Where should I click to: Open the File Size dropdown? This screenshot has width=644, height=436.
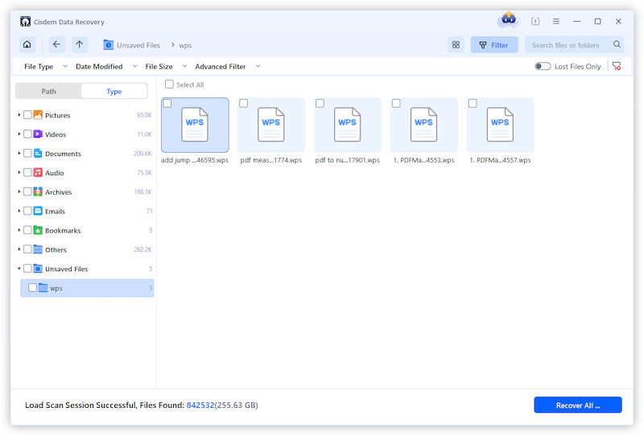[167, 66]
